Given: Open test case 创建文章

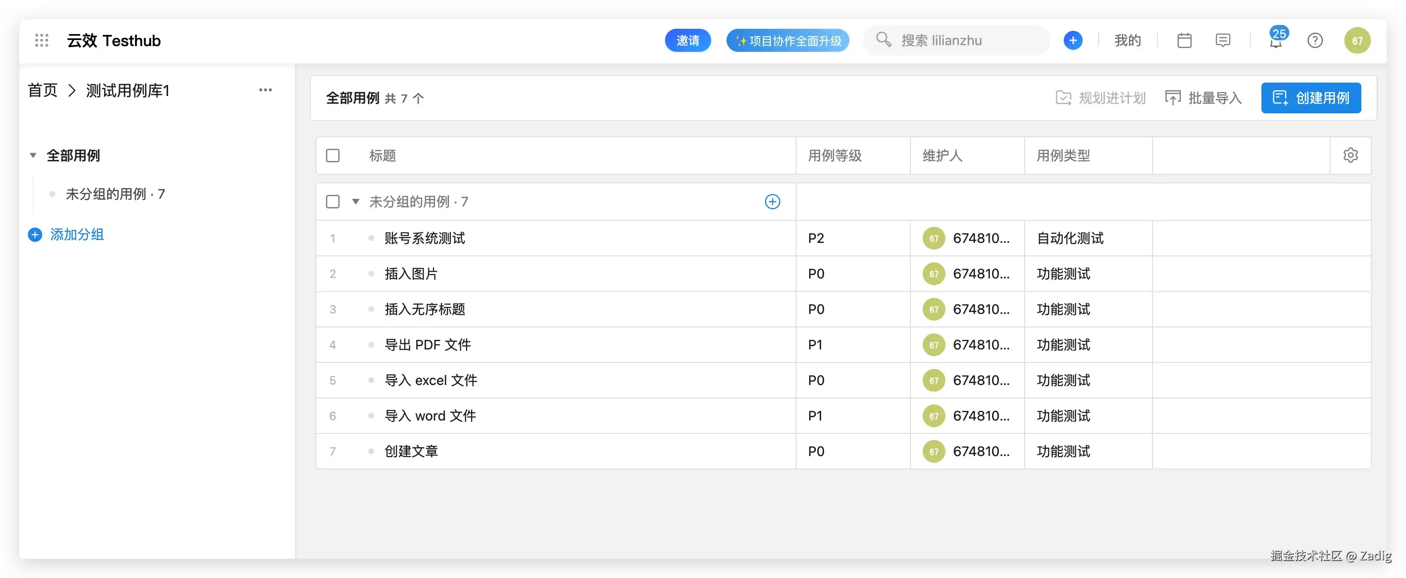Looking at the screenshot, I should click(x=411, y=451).
